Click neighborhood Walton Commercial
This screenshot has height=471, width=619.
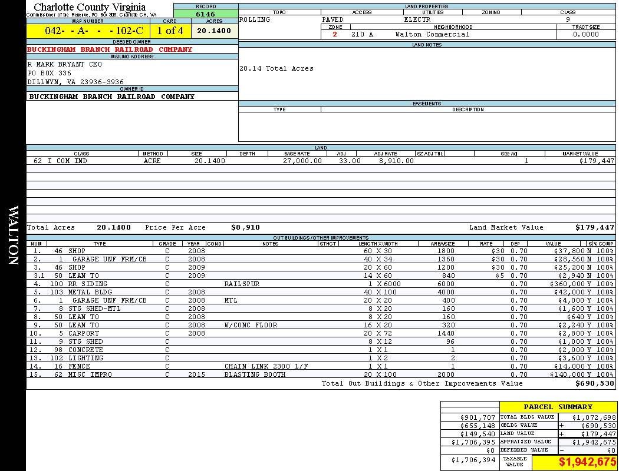432,34
